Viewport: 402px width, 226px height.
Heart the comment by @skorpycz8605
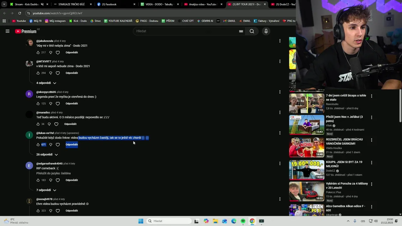tap(58, 104)
